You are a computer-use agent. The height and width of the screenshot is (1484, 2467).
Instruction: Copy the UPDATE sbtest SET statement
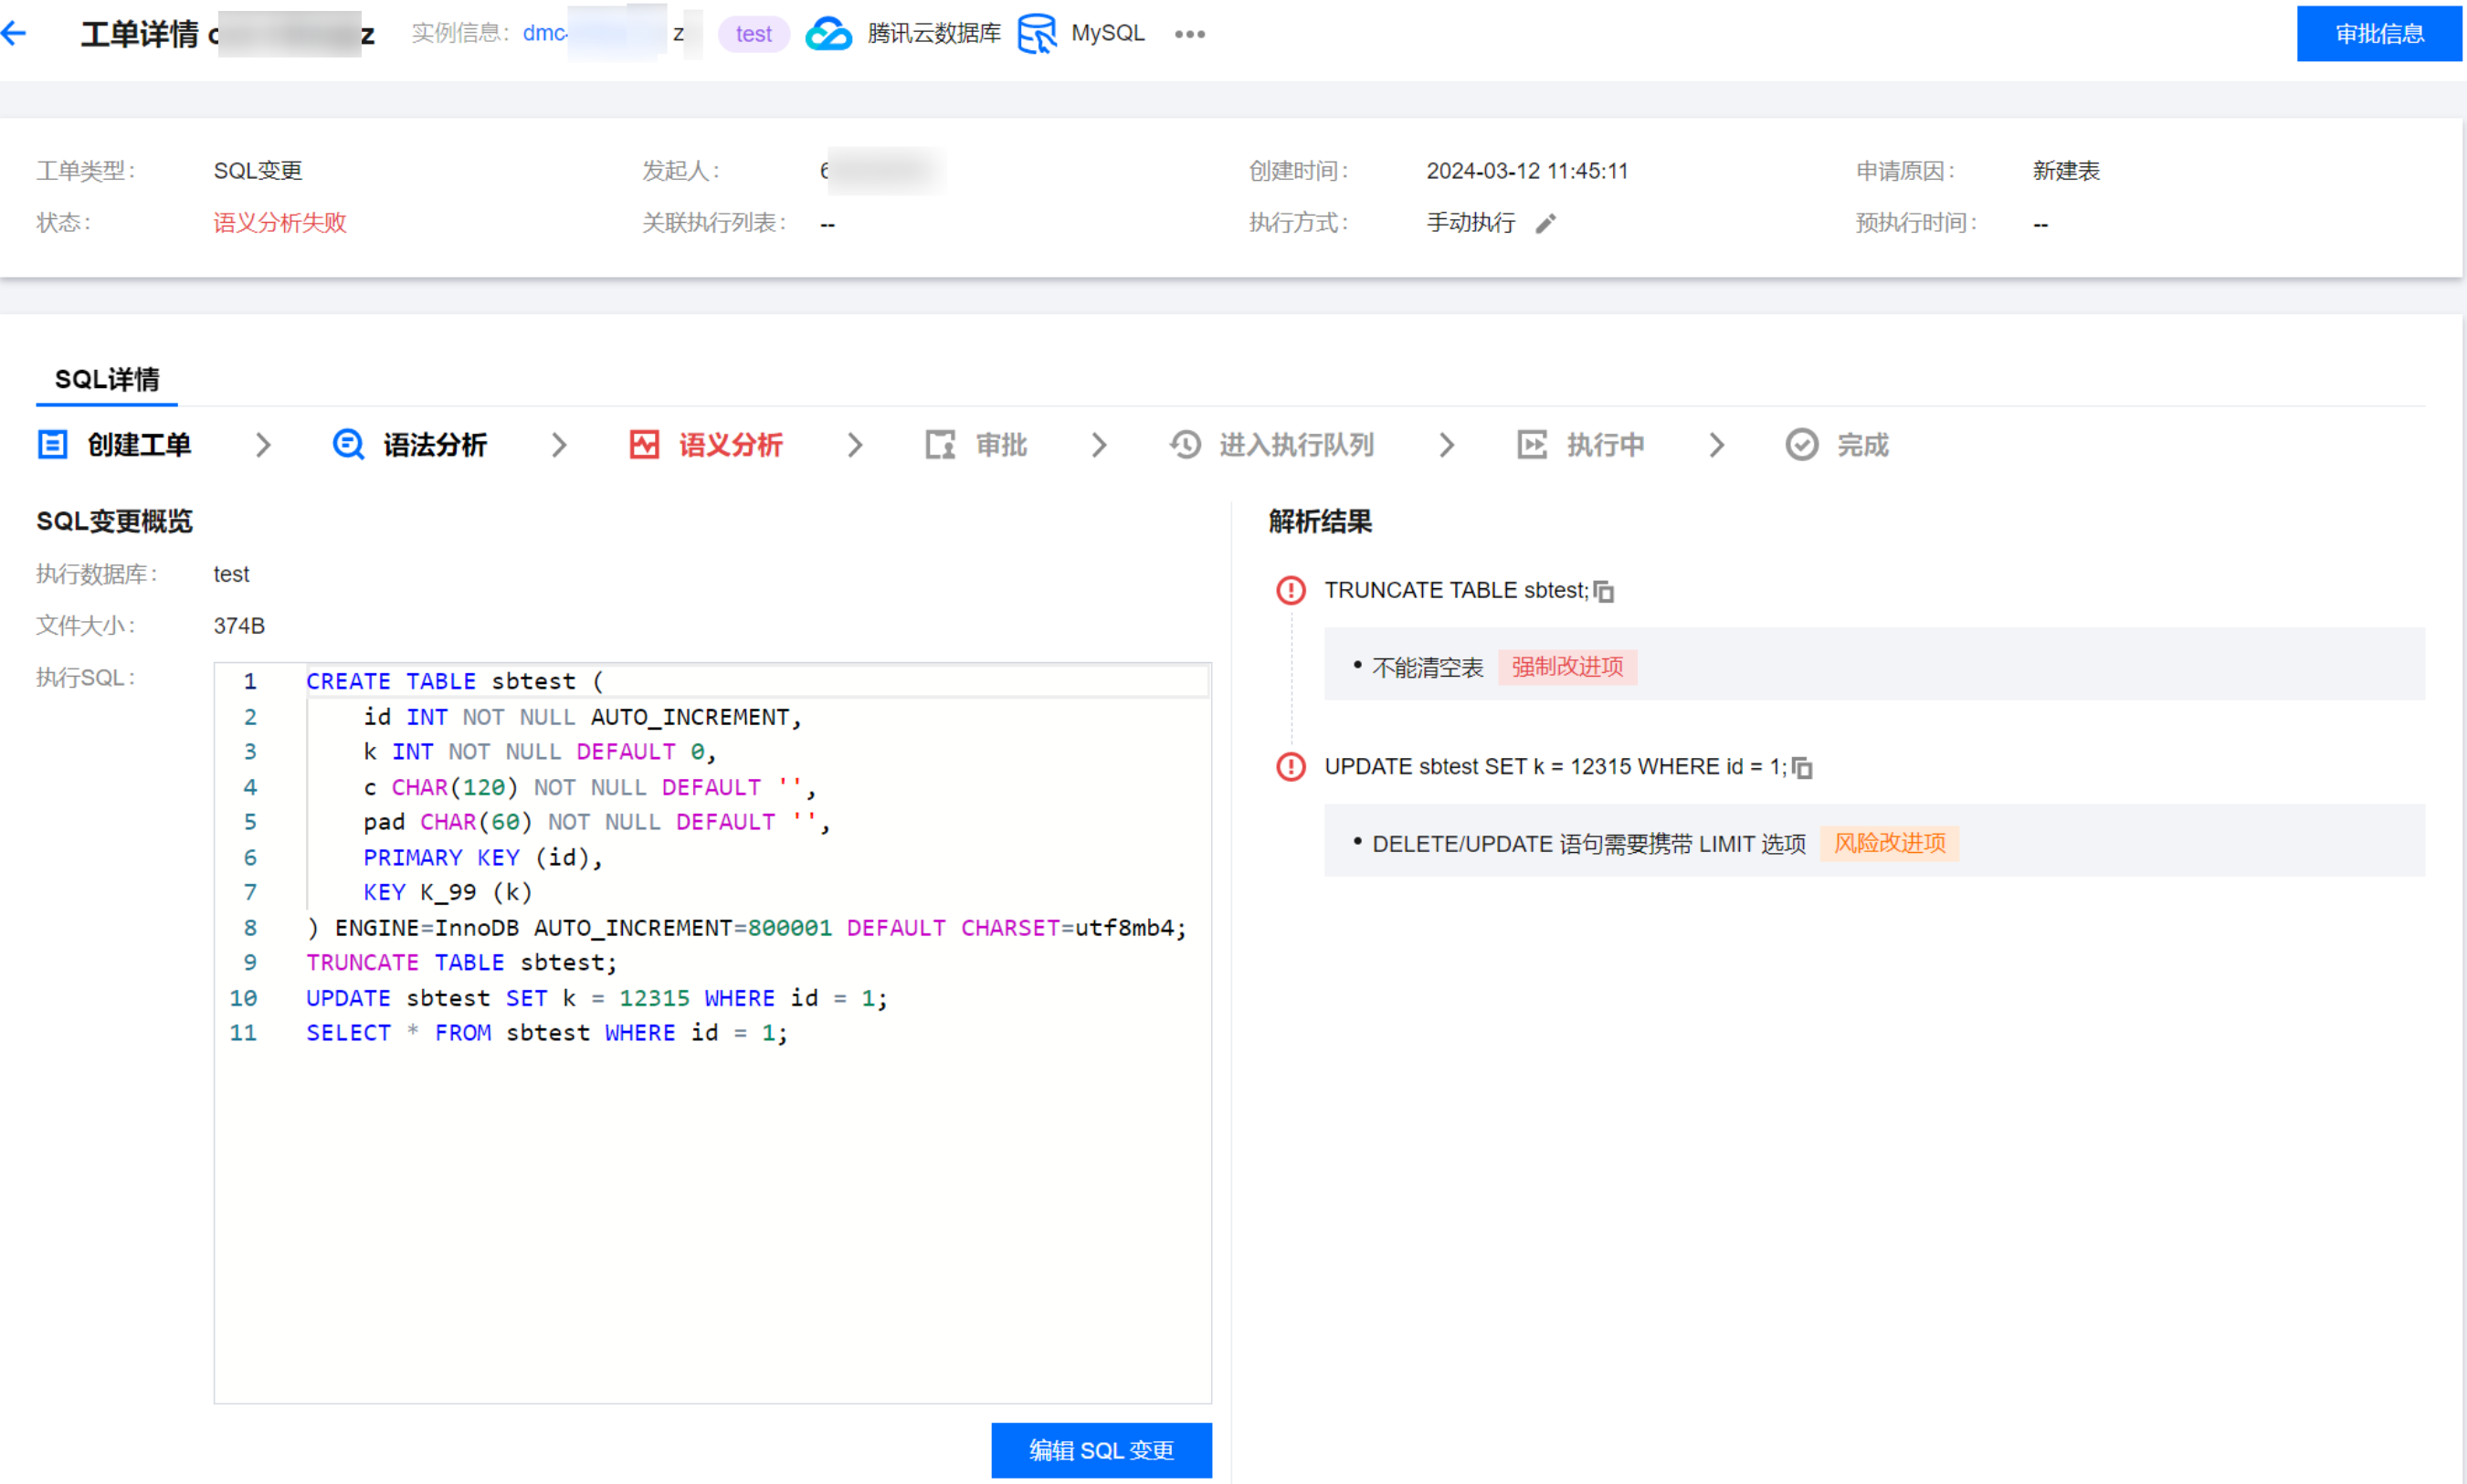(1802, 768)
